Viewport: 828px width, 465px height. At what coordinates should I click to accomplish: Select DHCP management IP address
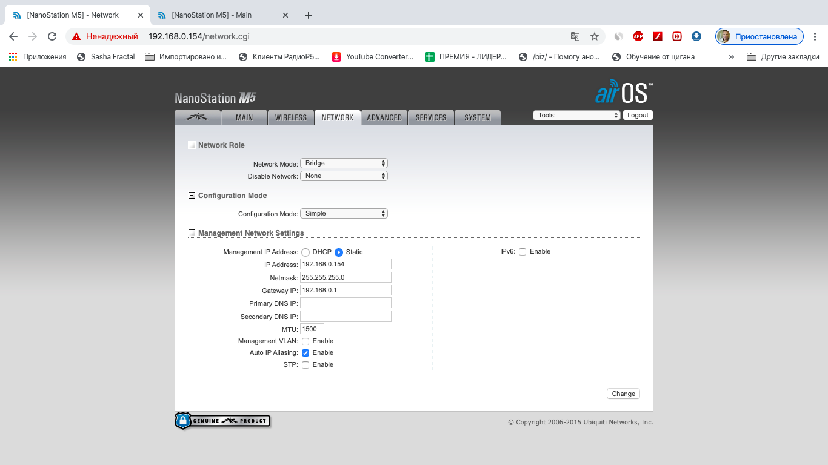[305, 252]
